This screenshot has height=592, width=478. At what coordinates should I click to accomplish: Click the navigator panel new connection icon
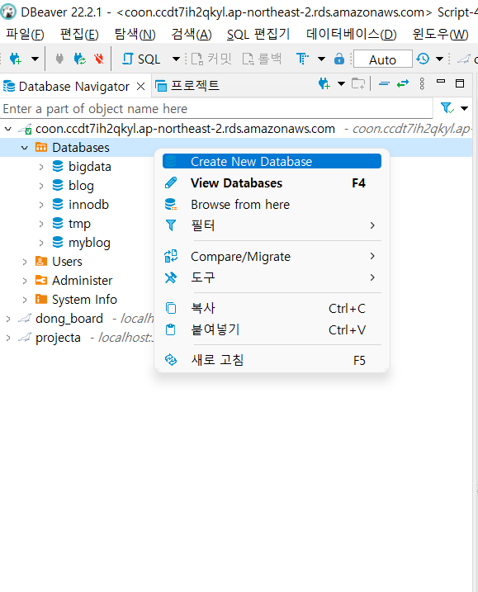click(x=324, y=83)
